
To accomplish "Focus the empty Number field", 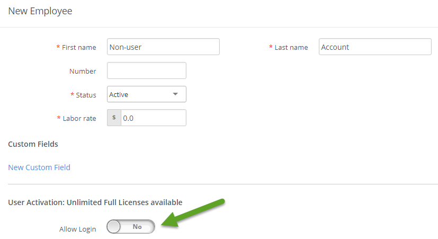I will 147,70.
